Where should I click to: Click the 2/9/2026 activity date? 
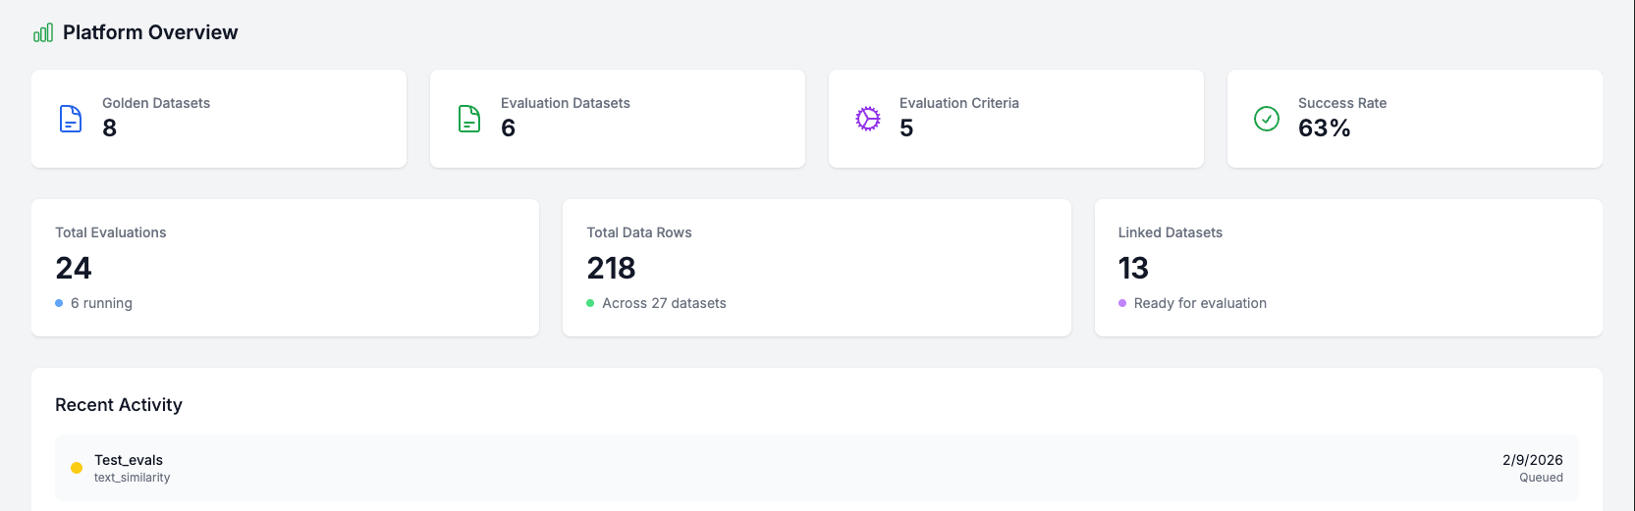(1532, 460)
